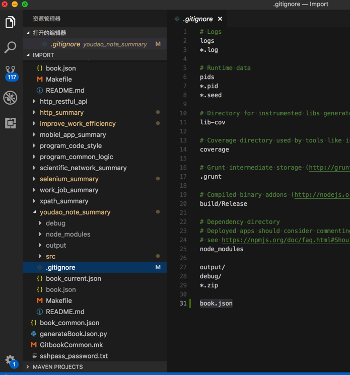Click the Manage gear icon
Viewport: 350px width, 375px height.
[10, 359]
